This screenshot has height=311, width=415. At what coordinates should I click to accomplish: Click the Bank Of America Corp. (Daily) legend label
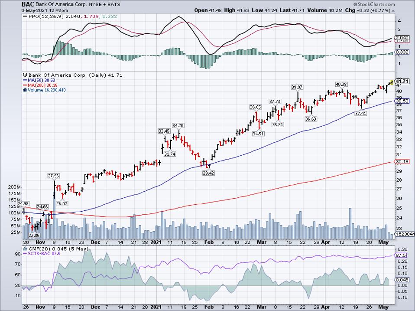pyautogui.click(x=68, y=75)
